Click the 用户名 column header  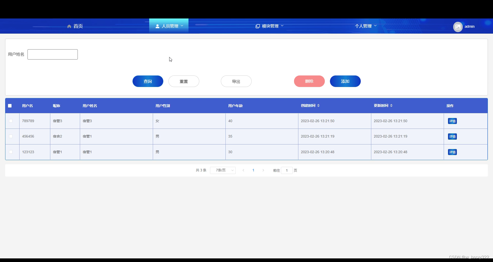pos(27,106)
